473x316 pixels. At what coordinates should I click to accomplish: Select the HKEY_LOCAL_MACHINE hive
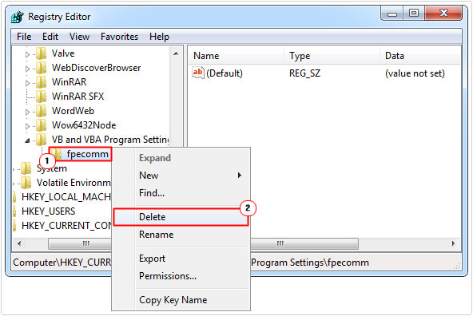coord(66,197)
